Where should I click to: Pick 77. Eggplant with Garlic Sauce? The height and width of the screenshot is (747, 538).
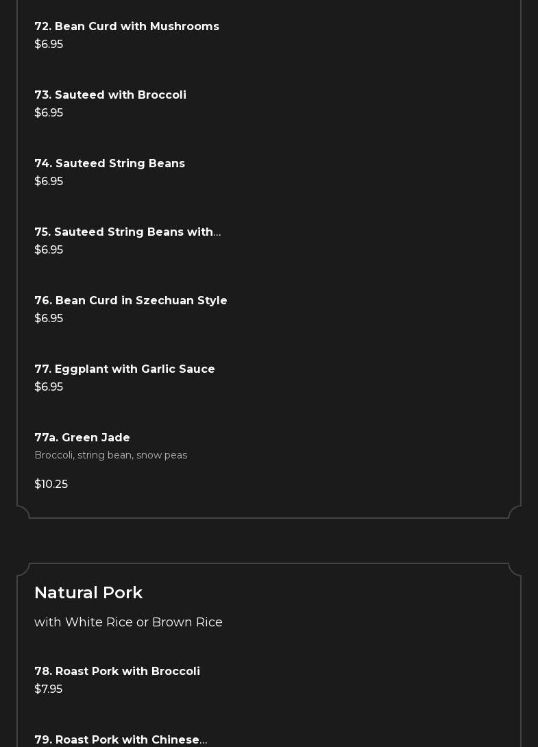pyautogui.click(x=125, y=369)
